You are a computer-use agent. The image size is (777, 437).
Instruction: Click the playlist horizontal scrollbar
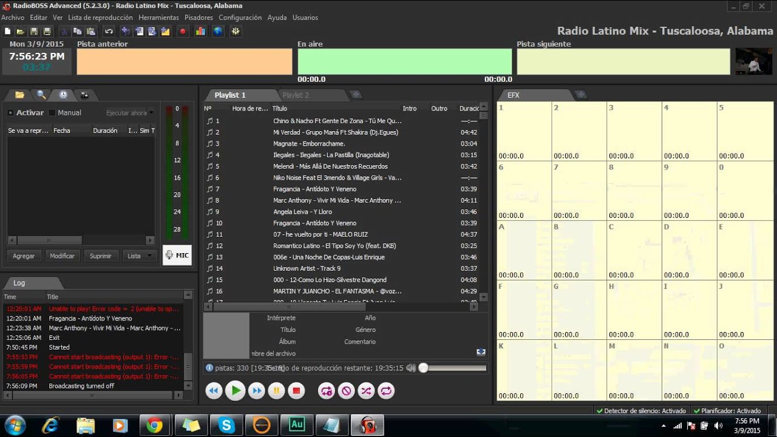(341, 307)
